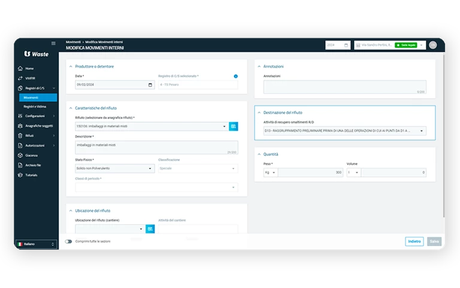This screenshot has width=460, height=288.
Task: Click the hamburger menu icon in sidebar
Action: point(53,43)
